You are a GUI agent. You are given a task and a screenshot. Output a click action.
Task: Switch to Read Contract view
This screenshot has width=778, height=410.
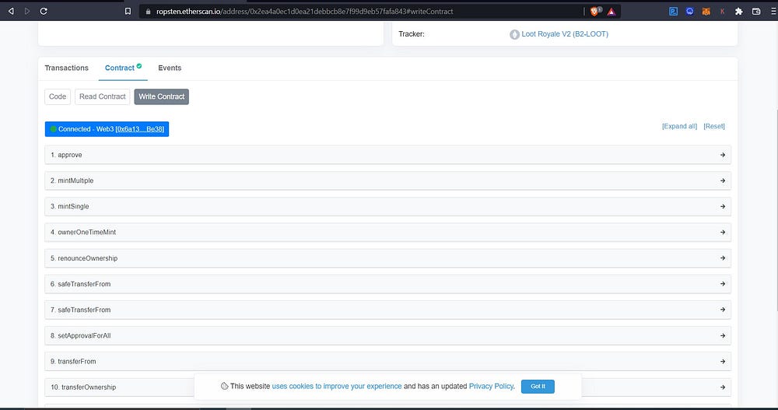pyautogui.click(x=102, y=96)
